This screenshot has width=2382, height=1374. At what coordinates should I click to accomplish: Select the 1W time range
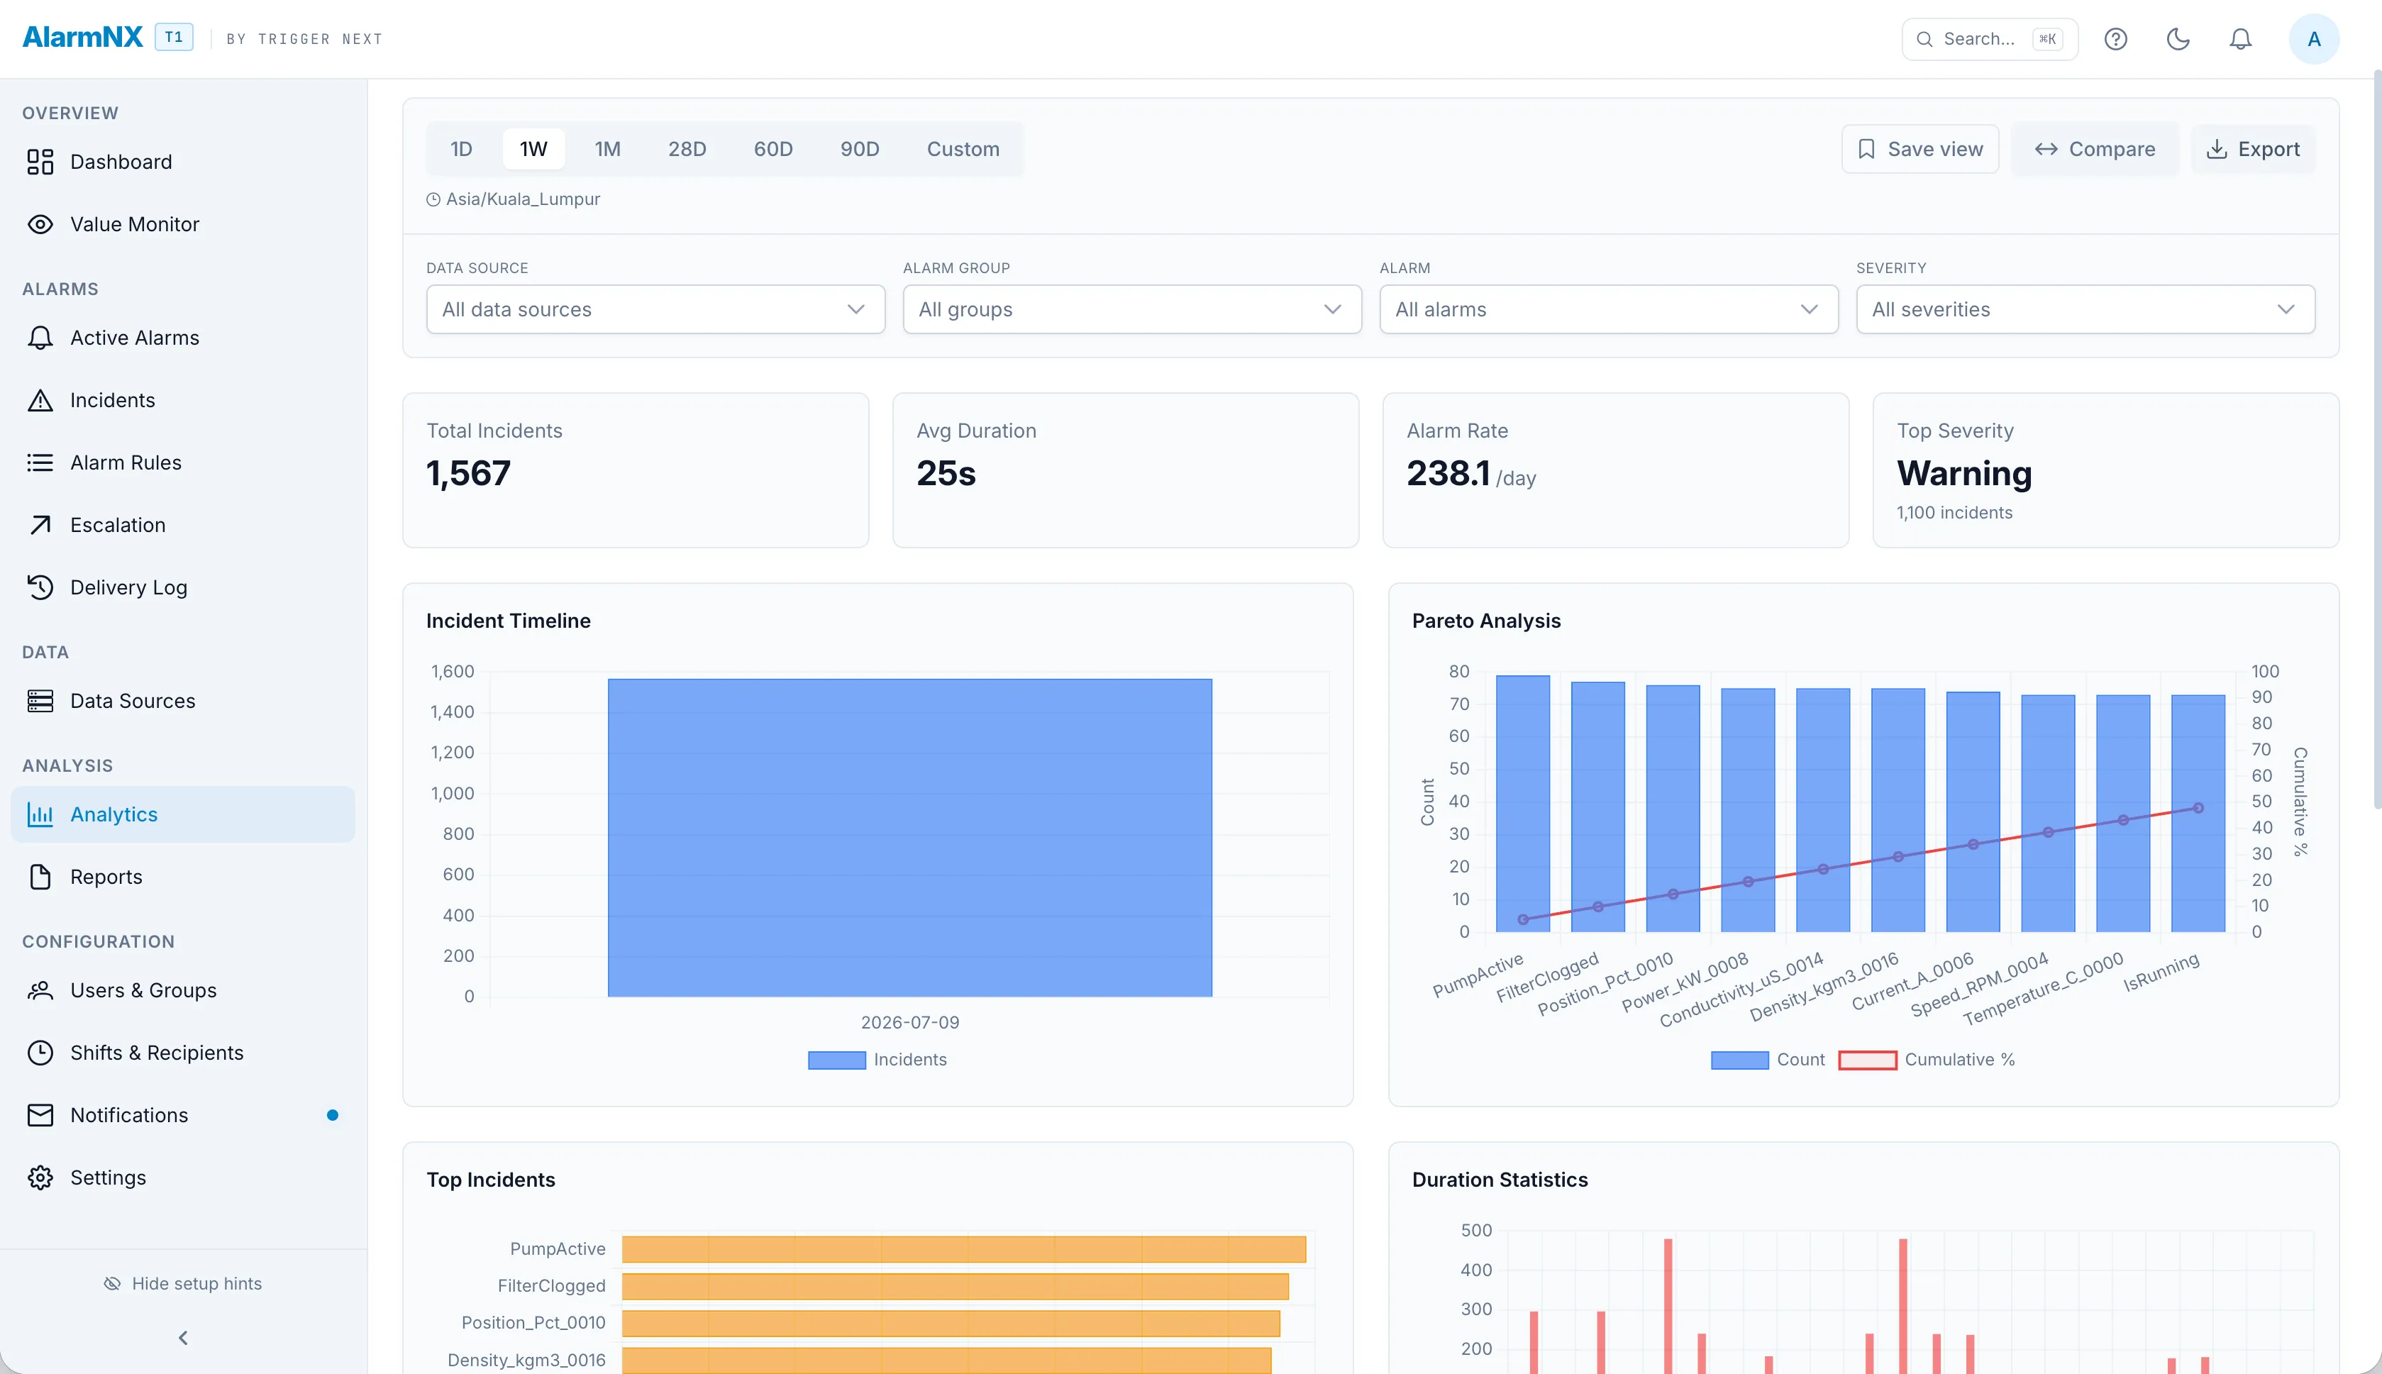point(533,149)
